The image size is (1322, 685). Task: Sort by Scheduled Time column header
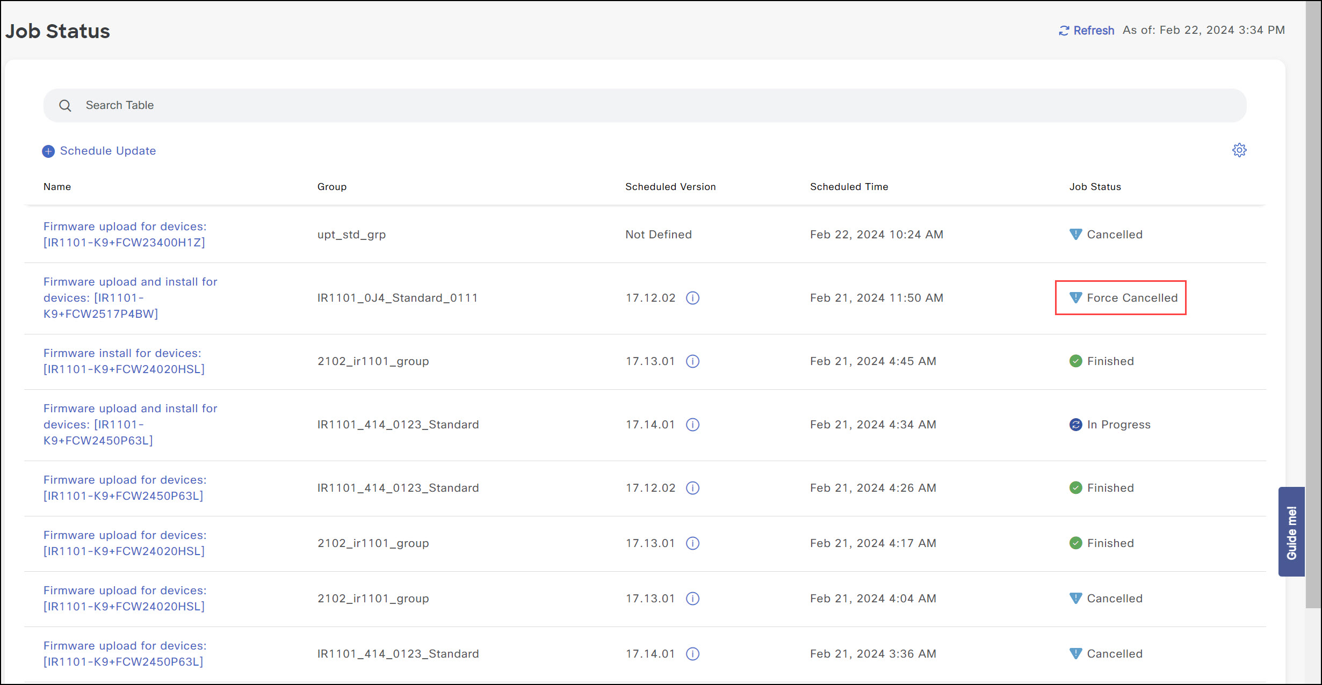pyautogui.click(x=849, y=187)
